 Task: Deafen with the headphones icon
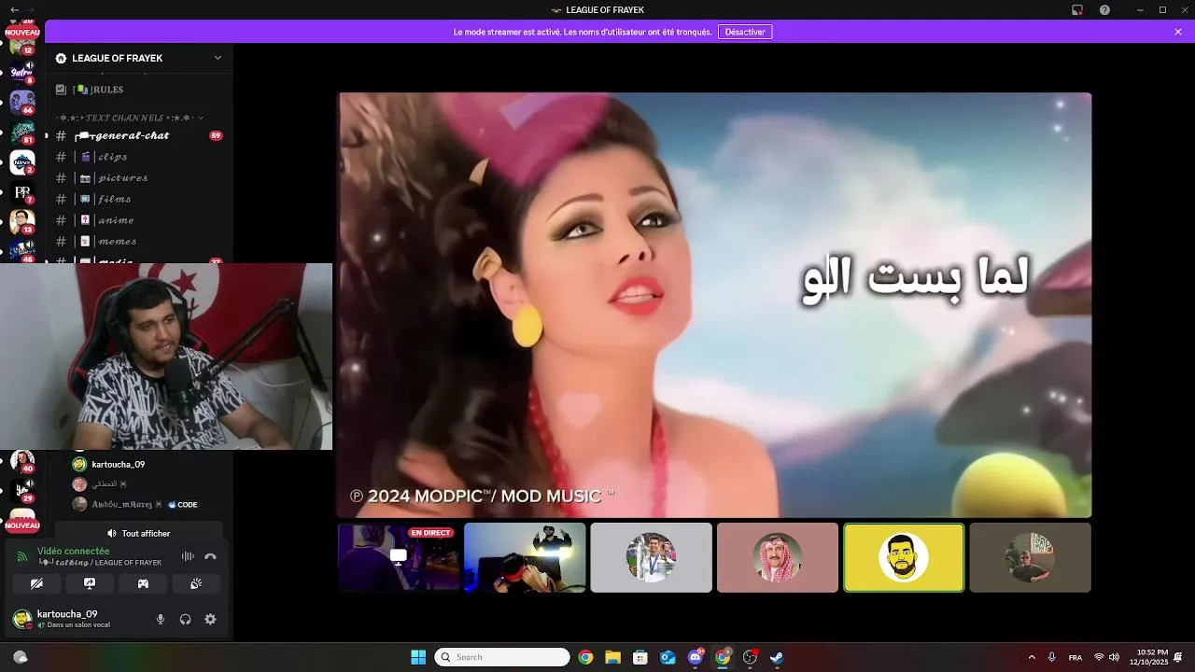point(185,619)
